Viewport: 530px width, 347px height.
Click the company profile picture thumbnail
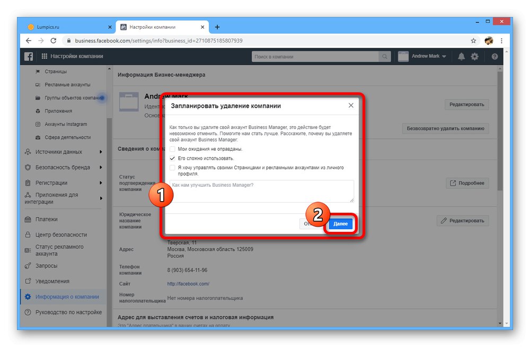[x=129, y=102]
